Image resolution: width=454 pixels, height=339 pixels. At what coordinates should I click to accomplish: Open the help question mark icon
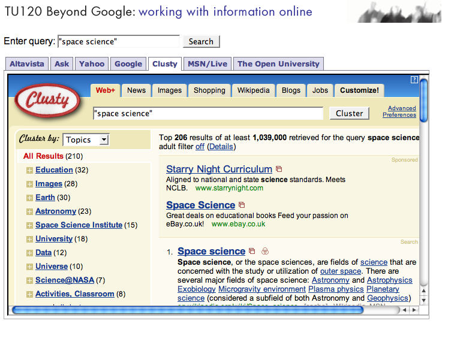(x=414, y=80)
